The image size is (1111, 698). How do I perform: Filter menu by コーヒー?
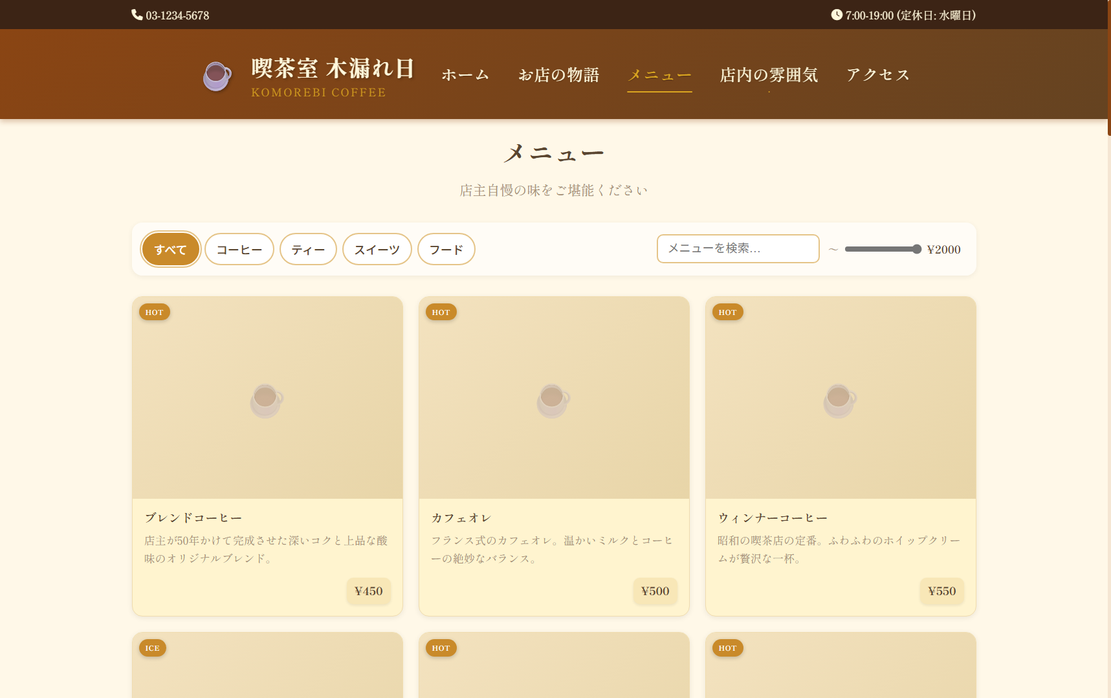[x=239, y=250]
